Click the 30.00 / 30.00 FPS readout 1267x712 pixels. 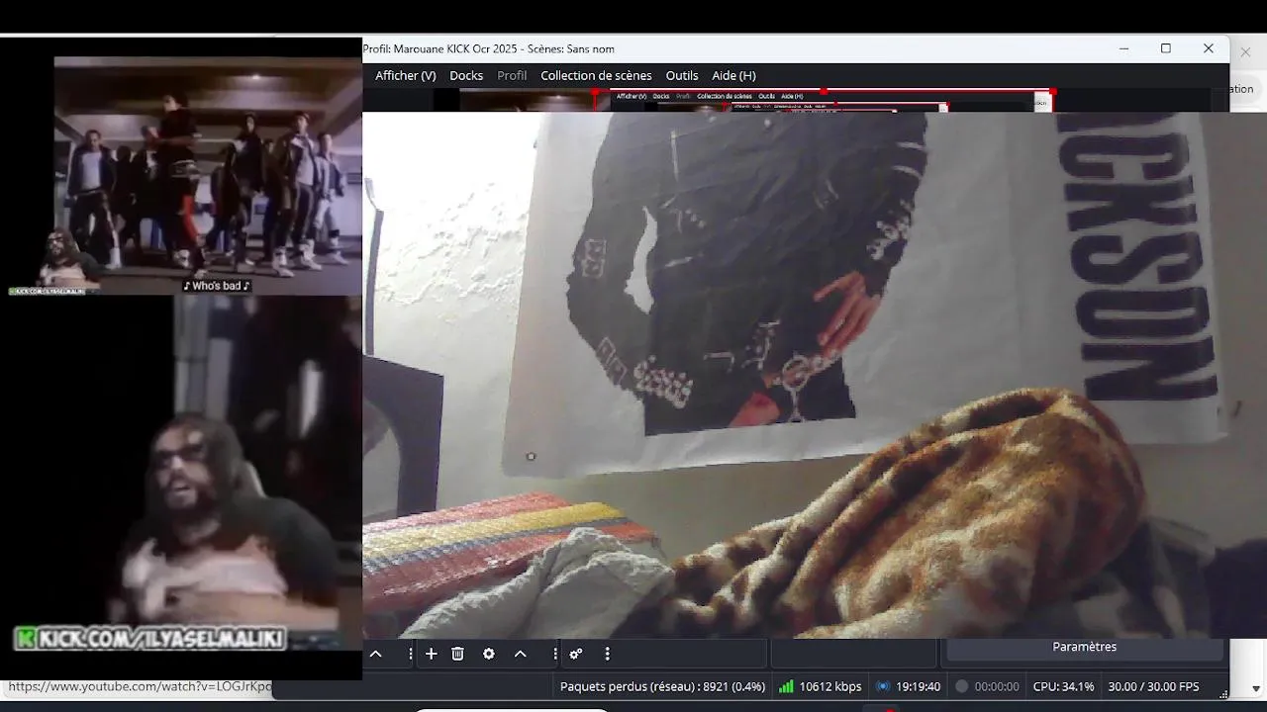point(1153,686)
